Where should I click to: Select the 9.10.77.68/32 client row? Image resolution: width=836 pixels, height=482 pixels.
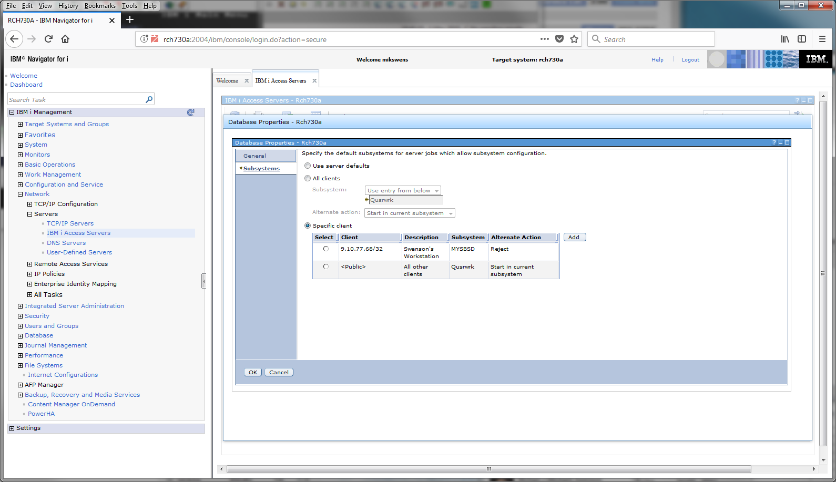tap(326, 249)
